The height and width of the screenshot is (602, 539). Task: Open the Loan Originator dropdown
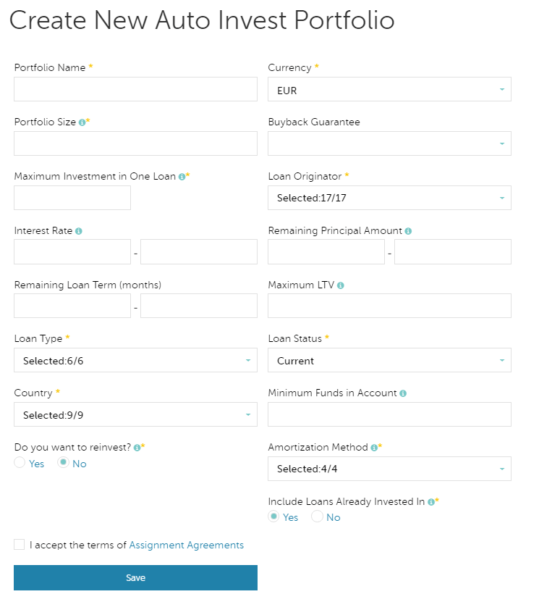coord(389,198)
